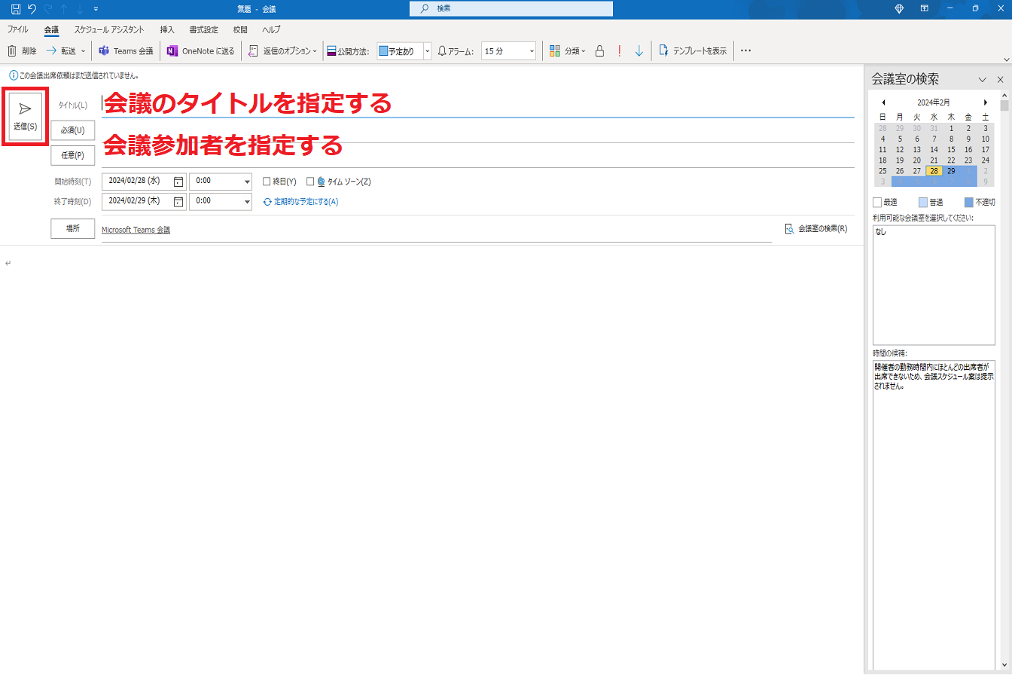Click the 定期的な予定にする link

coord(304,201)
